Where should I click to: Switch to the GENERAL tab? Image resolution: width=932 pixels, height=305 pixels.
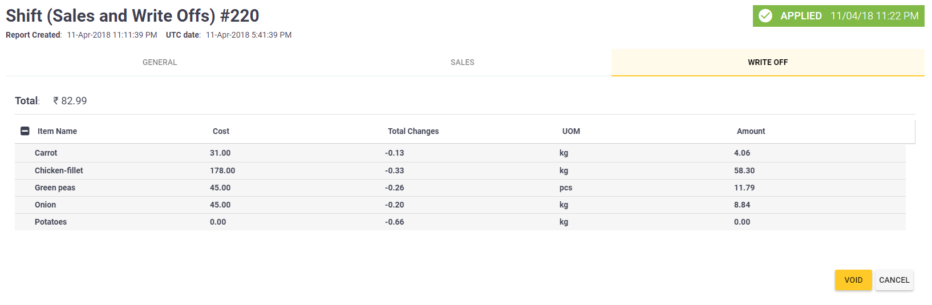click(x=160, y=62)
